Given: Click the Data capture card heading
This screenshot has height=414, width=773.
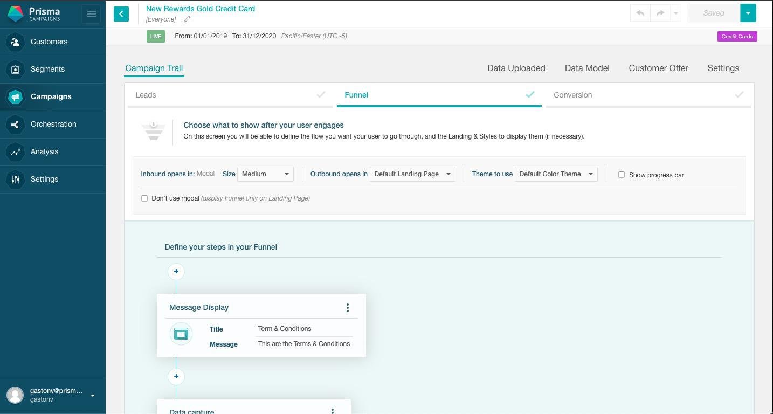Looking at the screenshot, I should [192, 411].
